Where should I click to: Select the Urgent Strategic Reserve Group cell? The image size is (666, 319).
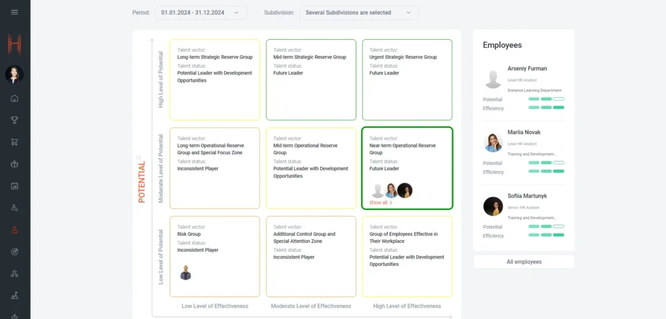[406, 79]
